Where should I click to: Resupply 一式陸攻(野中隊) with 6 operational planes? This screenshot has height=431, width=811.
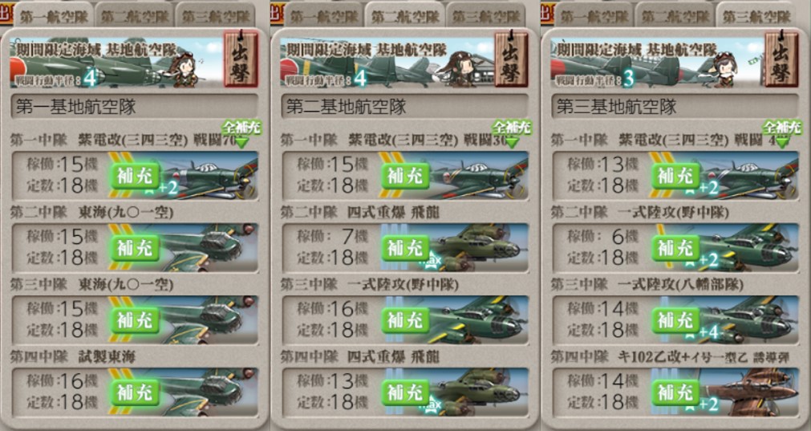[675, 249]
